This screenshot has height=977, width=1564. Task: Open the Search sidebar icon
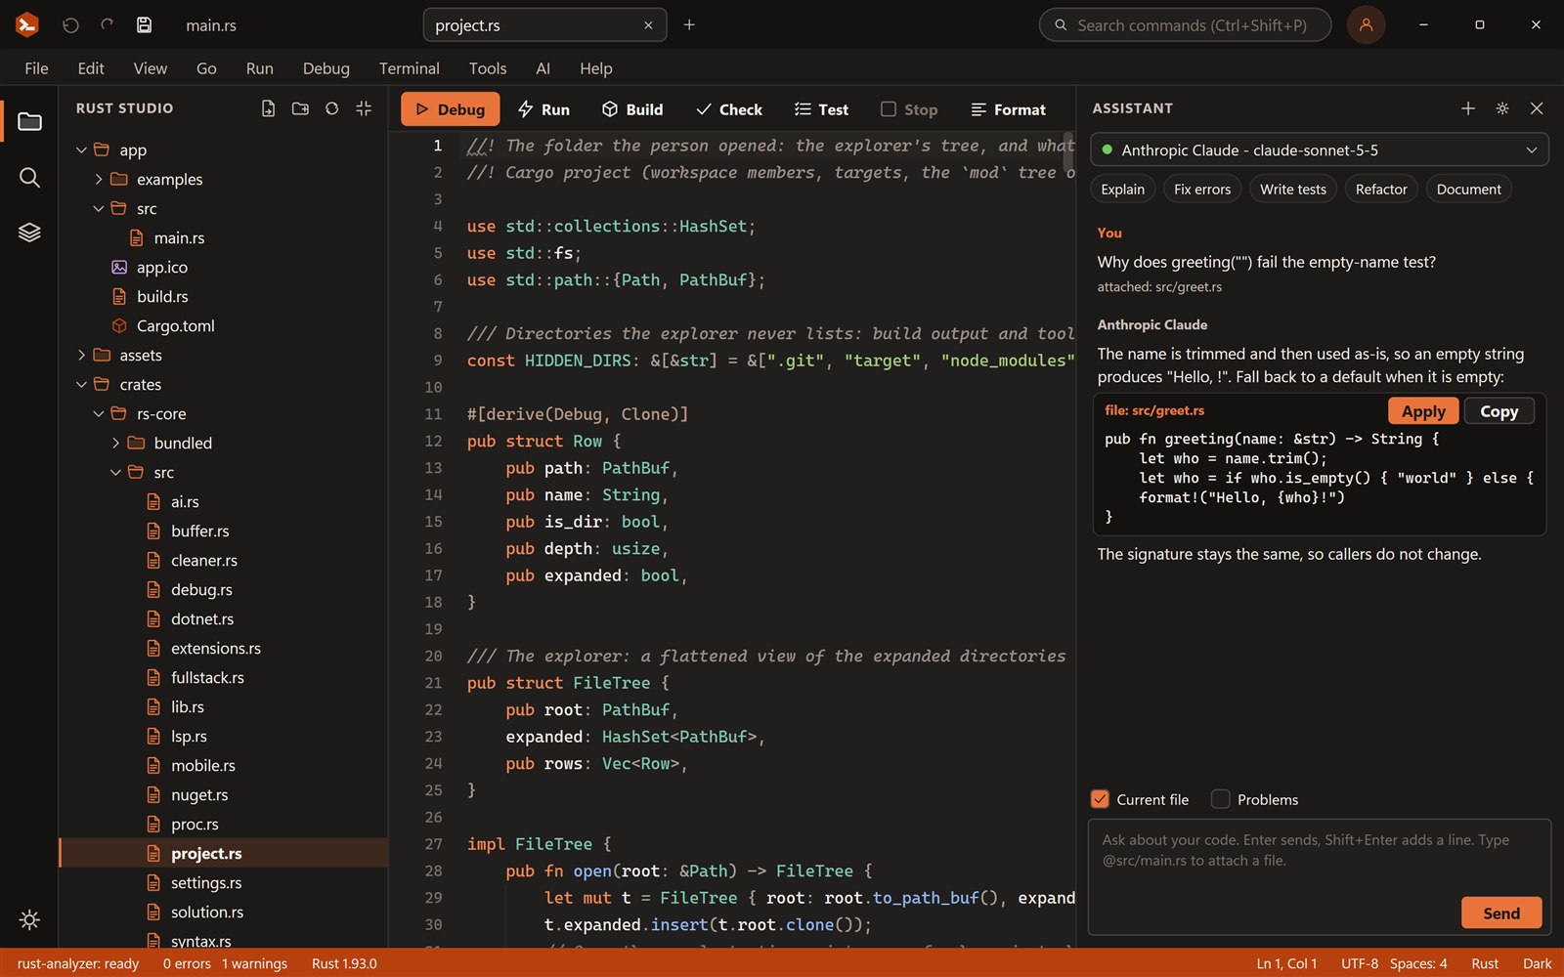(29, 177)
